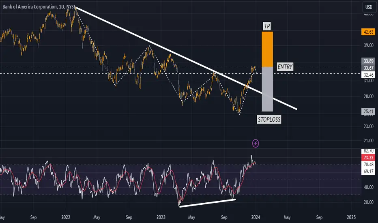Image resolution: width=378 pixels, height=223 pixels.
Task: Open the USD currency selector
Action: coord(369,7)
